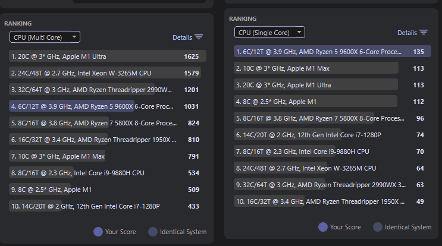
Task: Select Multi Core row Threadripper 2990W scoring 1201
Action: click(108, 90)
